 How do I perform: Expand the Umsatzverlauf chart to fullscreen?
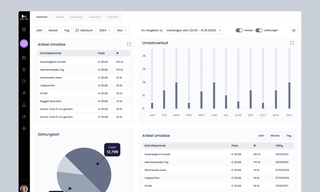(292, 43)
